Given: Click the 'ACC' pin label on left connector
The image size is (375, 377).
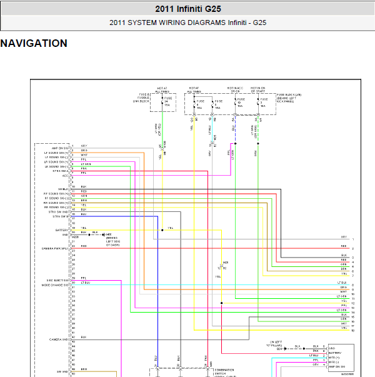Looking at the screenshot, I should pos(66,176).
